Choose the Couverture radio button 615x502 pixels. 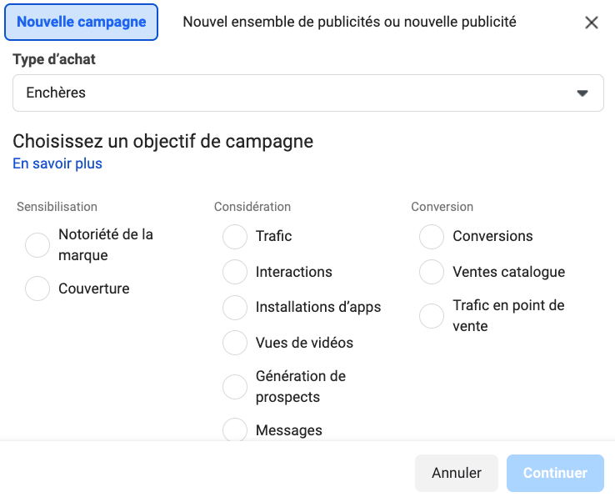(x=37, y=289)
